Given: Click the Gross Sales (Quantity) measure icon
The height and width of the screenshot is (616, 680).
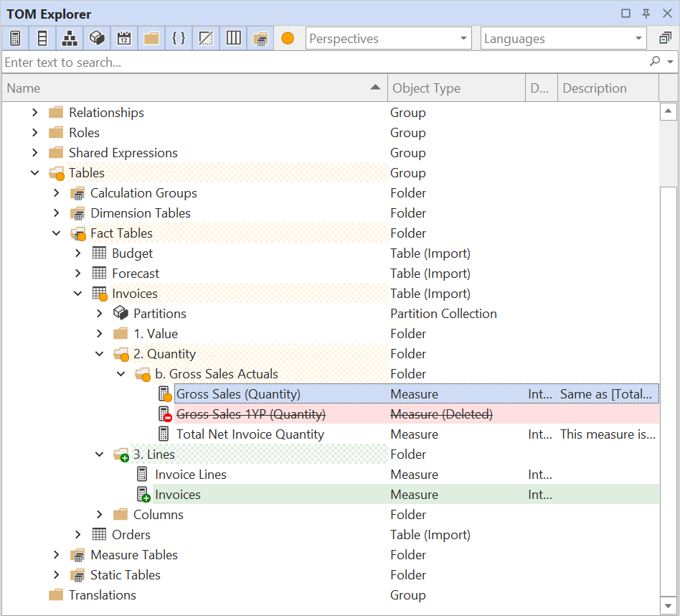Looking at the screenshot, I should click(x=164, y=393).
